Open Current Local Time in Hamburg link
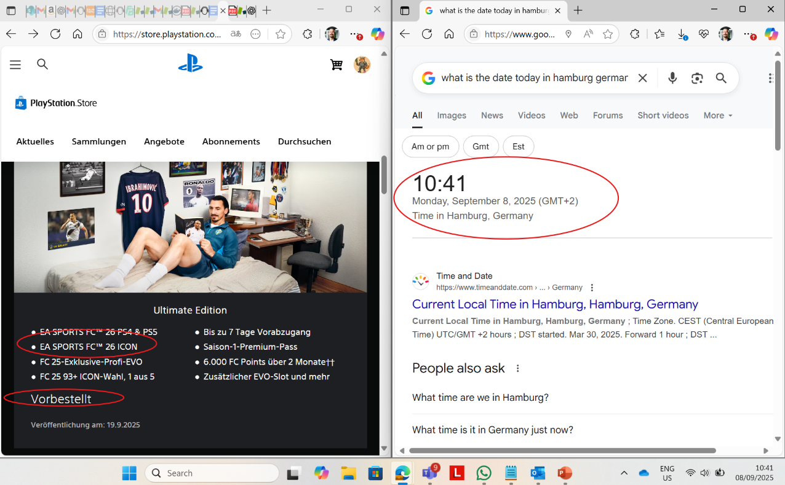The width and height of the screenshot is (785, 485). 555,304
